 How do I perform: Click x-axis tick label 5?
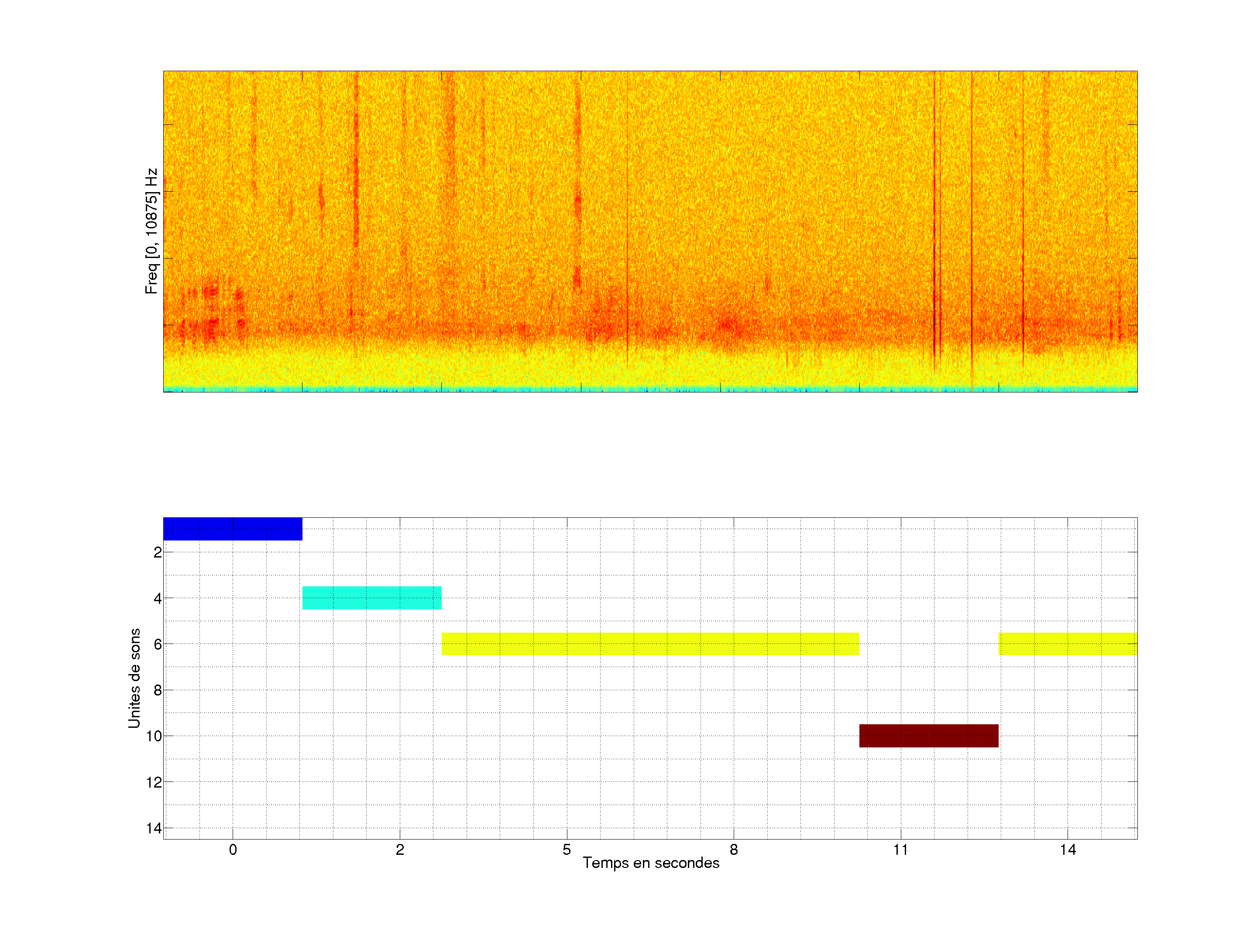[567, 850]
